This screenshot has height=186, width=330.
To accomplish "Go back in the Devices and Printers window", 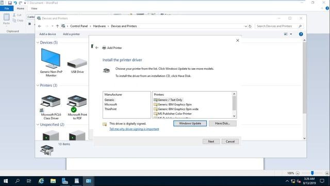I will pos(40,26).
